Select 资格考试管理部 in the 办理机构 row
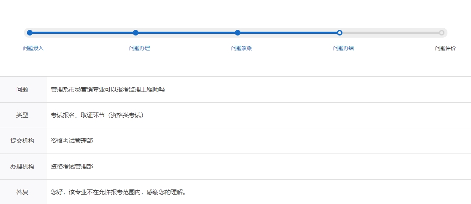 (72, 166)
